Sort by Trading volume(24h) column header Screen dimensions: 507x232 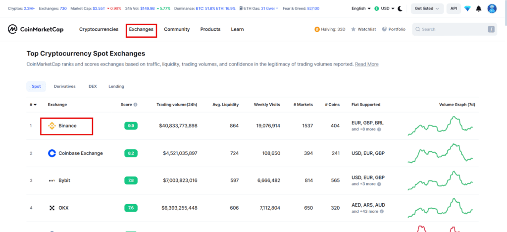pyautogui.click(x=177, y=105)
